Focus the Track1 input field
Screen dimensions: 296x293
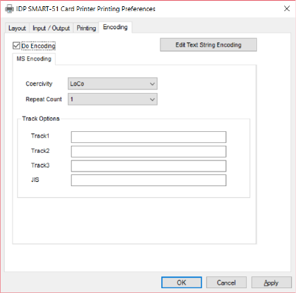click(x=149, y=137)
